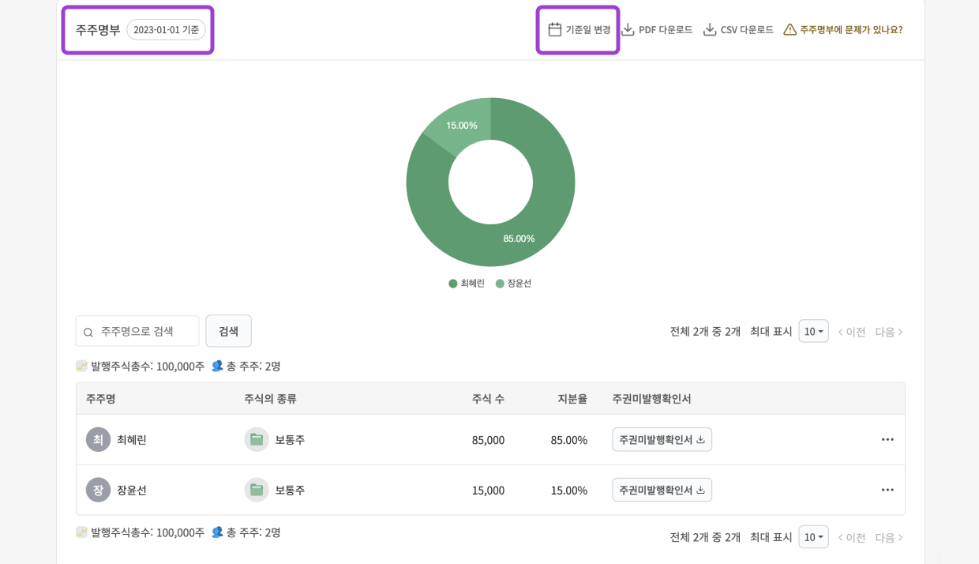Expand the top 최대 표시 10 dropdown
Viewport: 979px width, 564px height.
813,331
